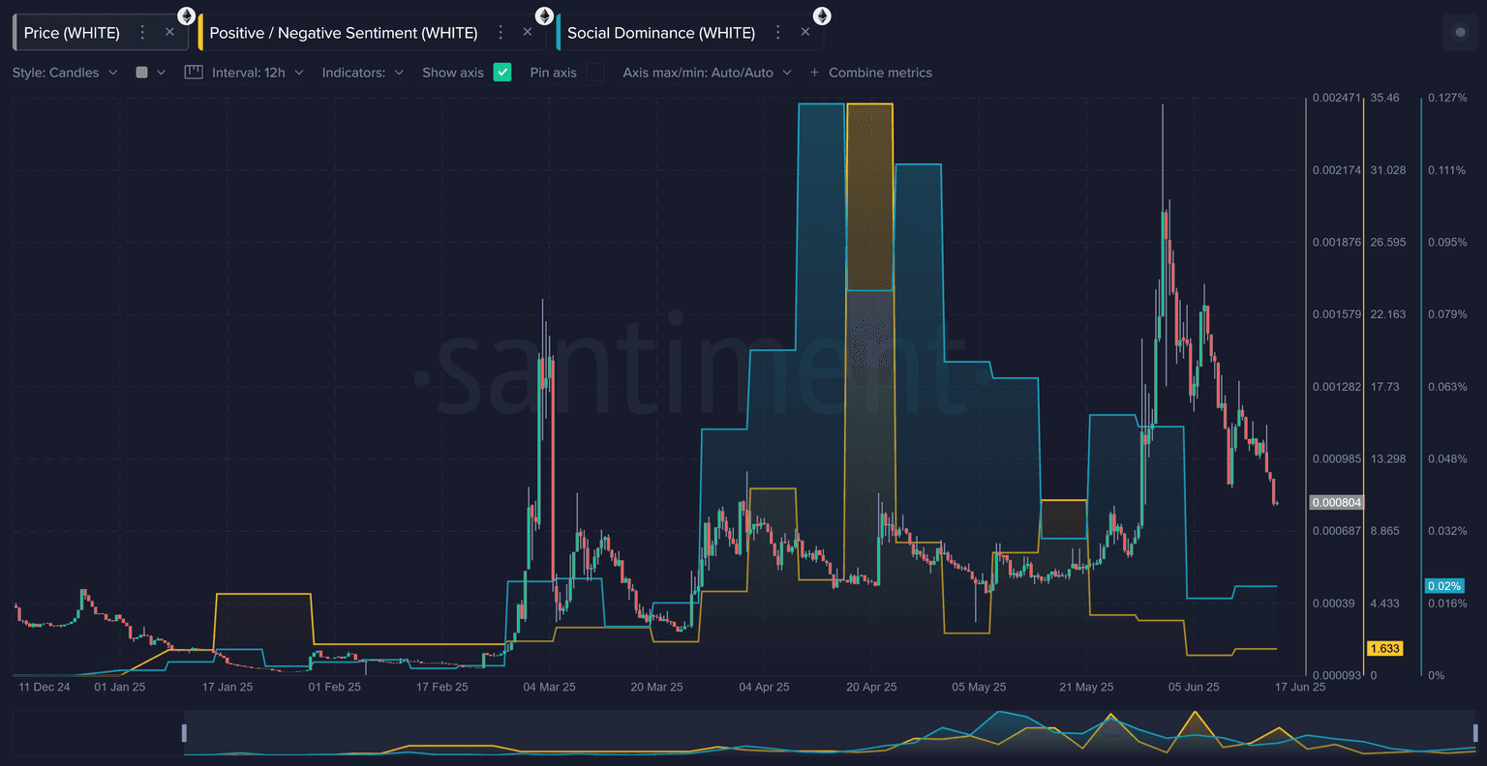Click the Combine metrics button
Viewport: 1487px width, 766px height.
coord(870,73)
